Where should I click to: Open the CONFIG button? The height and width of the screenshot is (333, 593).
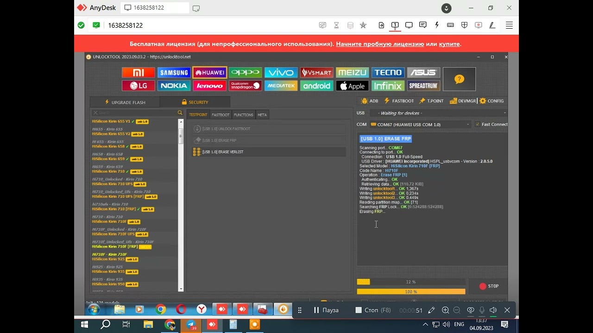click(x=492, y=101)
